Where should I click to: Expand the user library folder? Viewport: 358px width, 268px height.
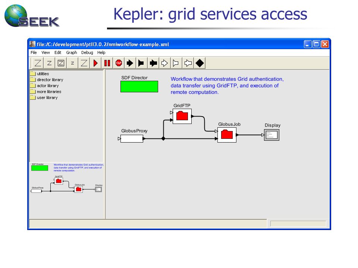(44, 97)
